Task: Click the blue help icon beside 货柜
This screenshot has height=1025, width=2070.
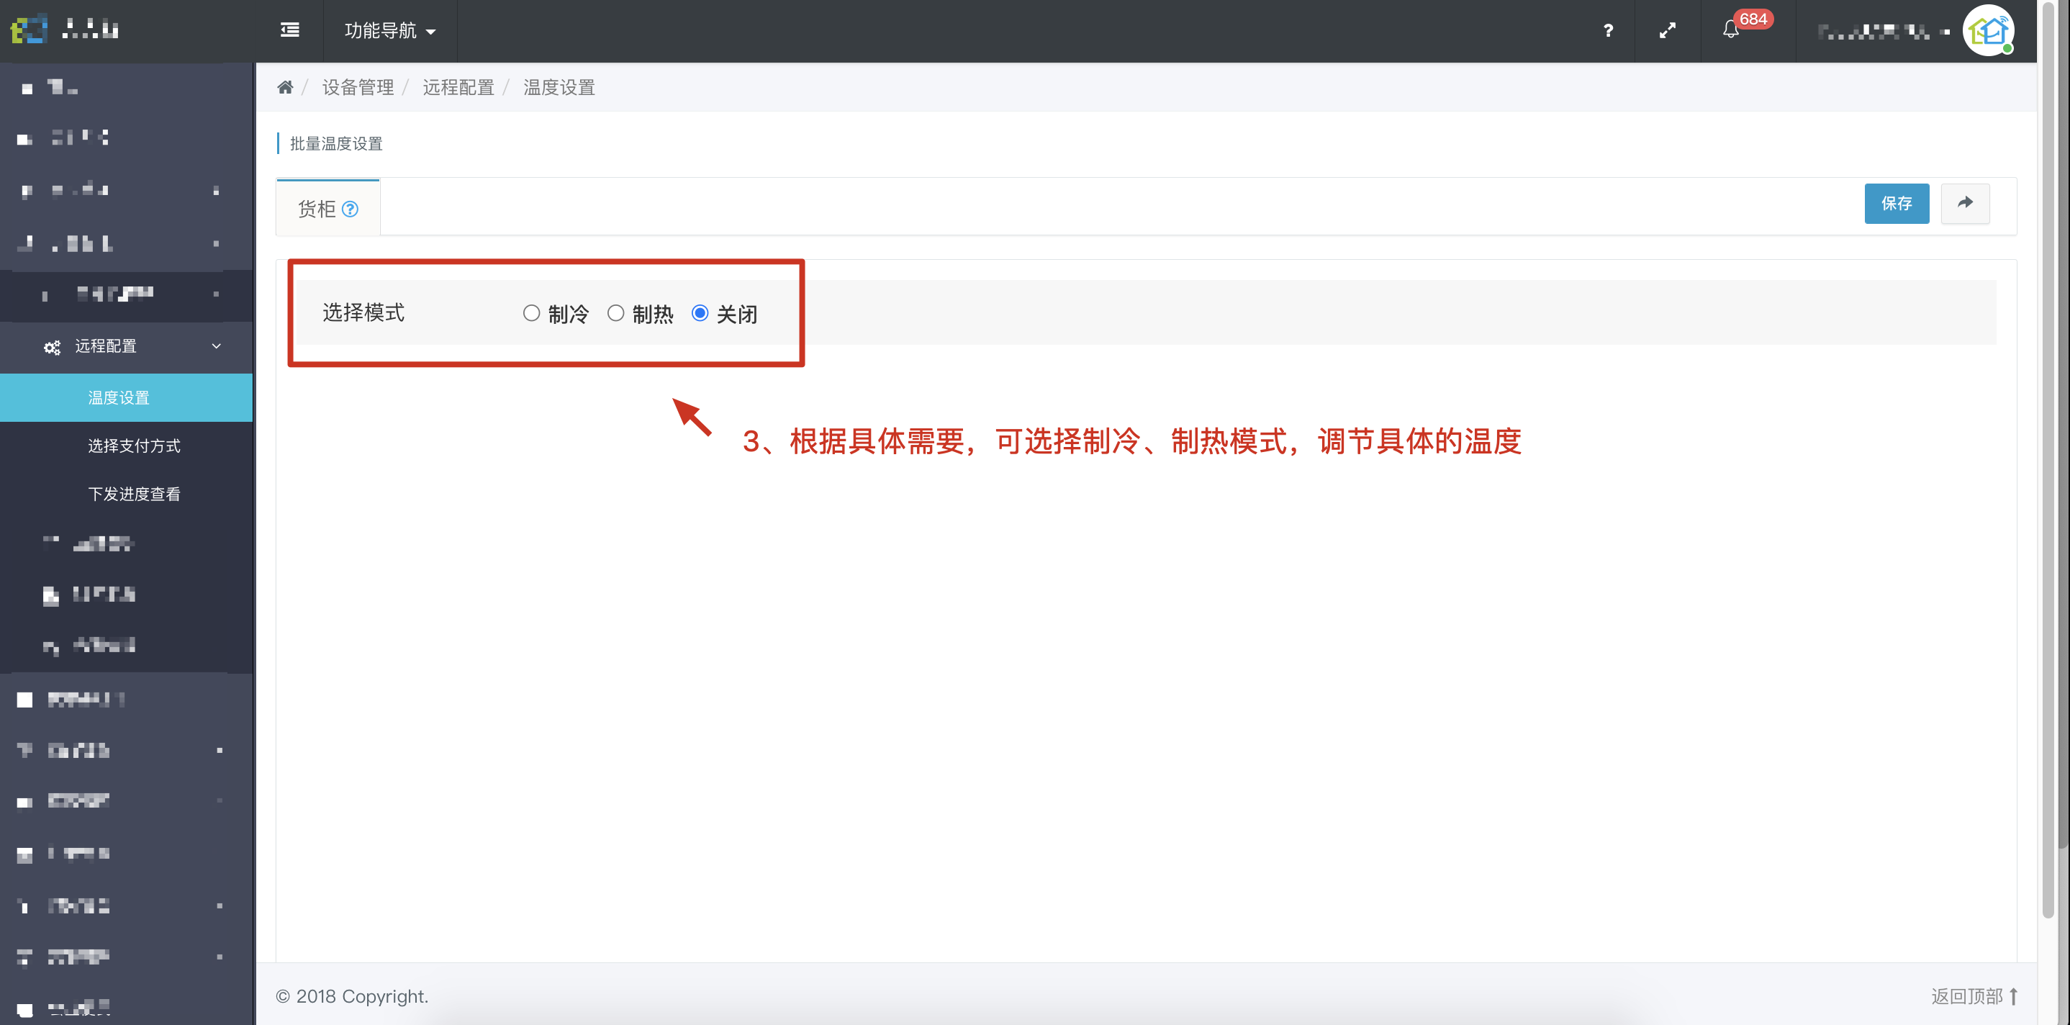Action: pos(350,209)
